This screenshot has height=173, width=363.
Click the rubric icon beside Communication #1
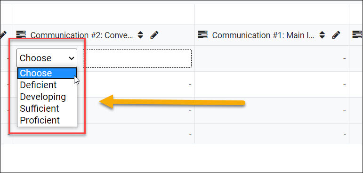coord(202,35)
